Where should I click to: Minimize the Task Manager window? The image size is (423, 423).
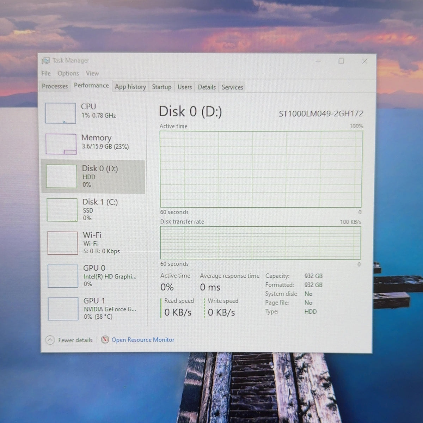tap(318, 61)
